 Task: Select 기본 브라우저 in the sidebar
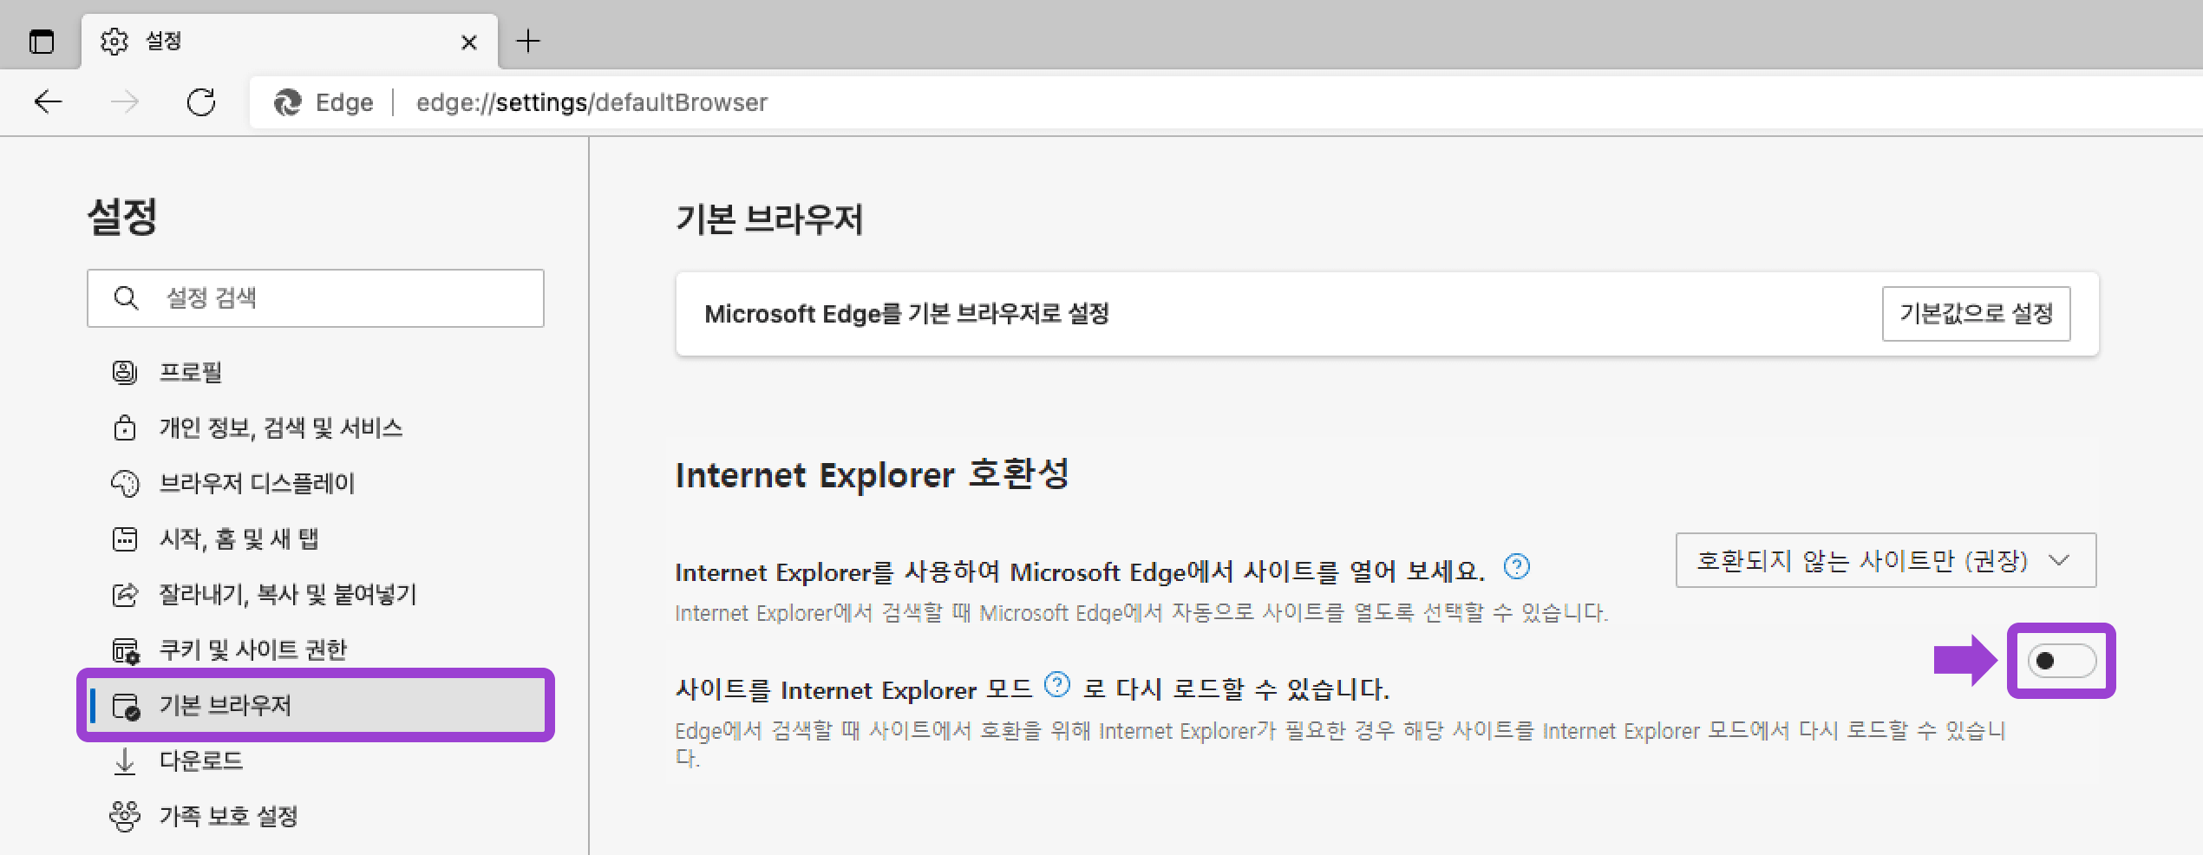tap(316, 705)
